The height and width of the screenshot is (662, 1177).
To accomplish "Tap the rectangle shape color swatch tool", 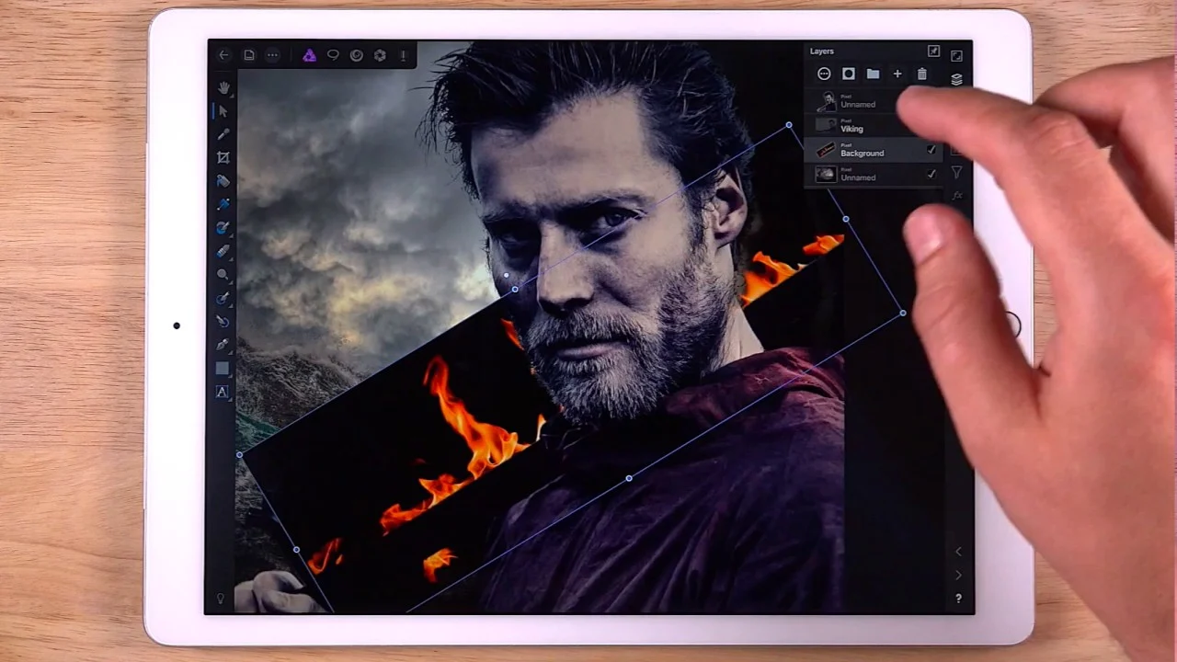I will [x=223, y=369].
